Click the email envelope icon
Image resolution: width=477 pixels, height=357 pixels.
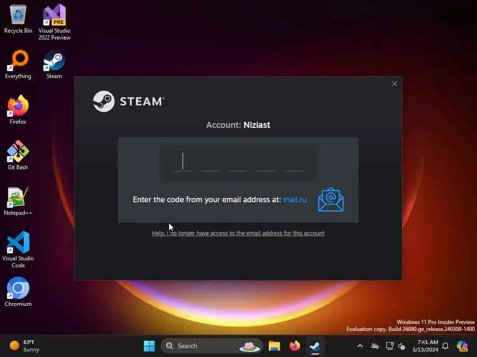point(331,199)
